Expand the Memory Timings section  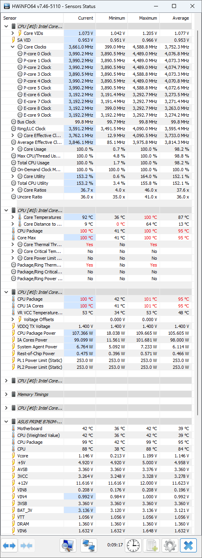[x=6, y=394]
